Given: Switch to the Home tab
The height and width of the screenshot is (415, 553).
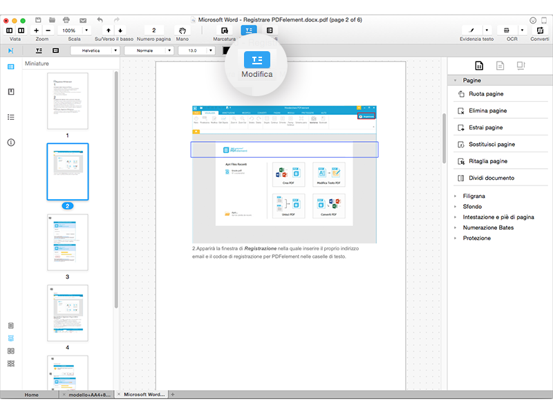Looking at the screenshot, I should click(30, 394).
